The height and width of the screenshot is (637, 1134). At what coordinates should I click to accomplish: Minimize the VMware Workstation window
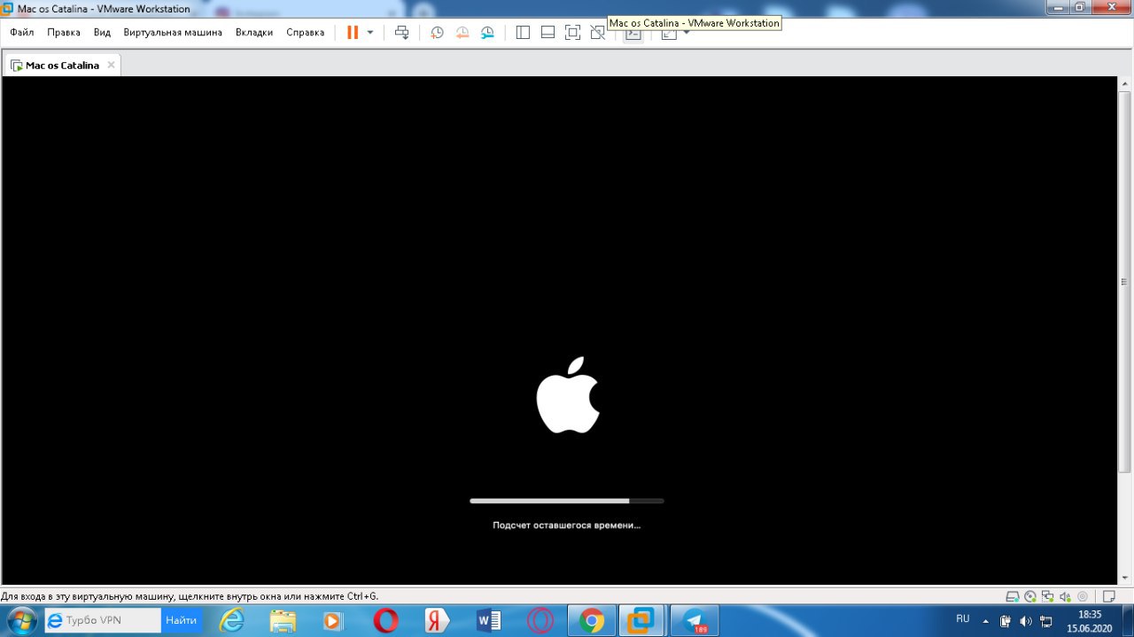pyautogui.click(x=1058, y=7)
